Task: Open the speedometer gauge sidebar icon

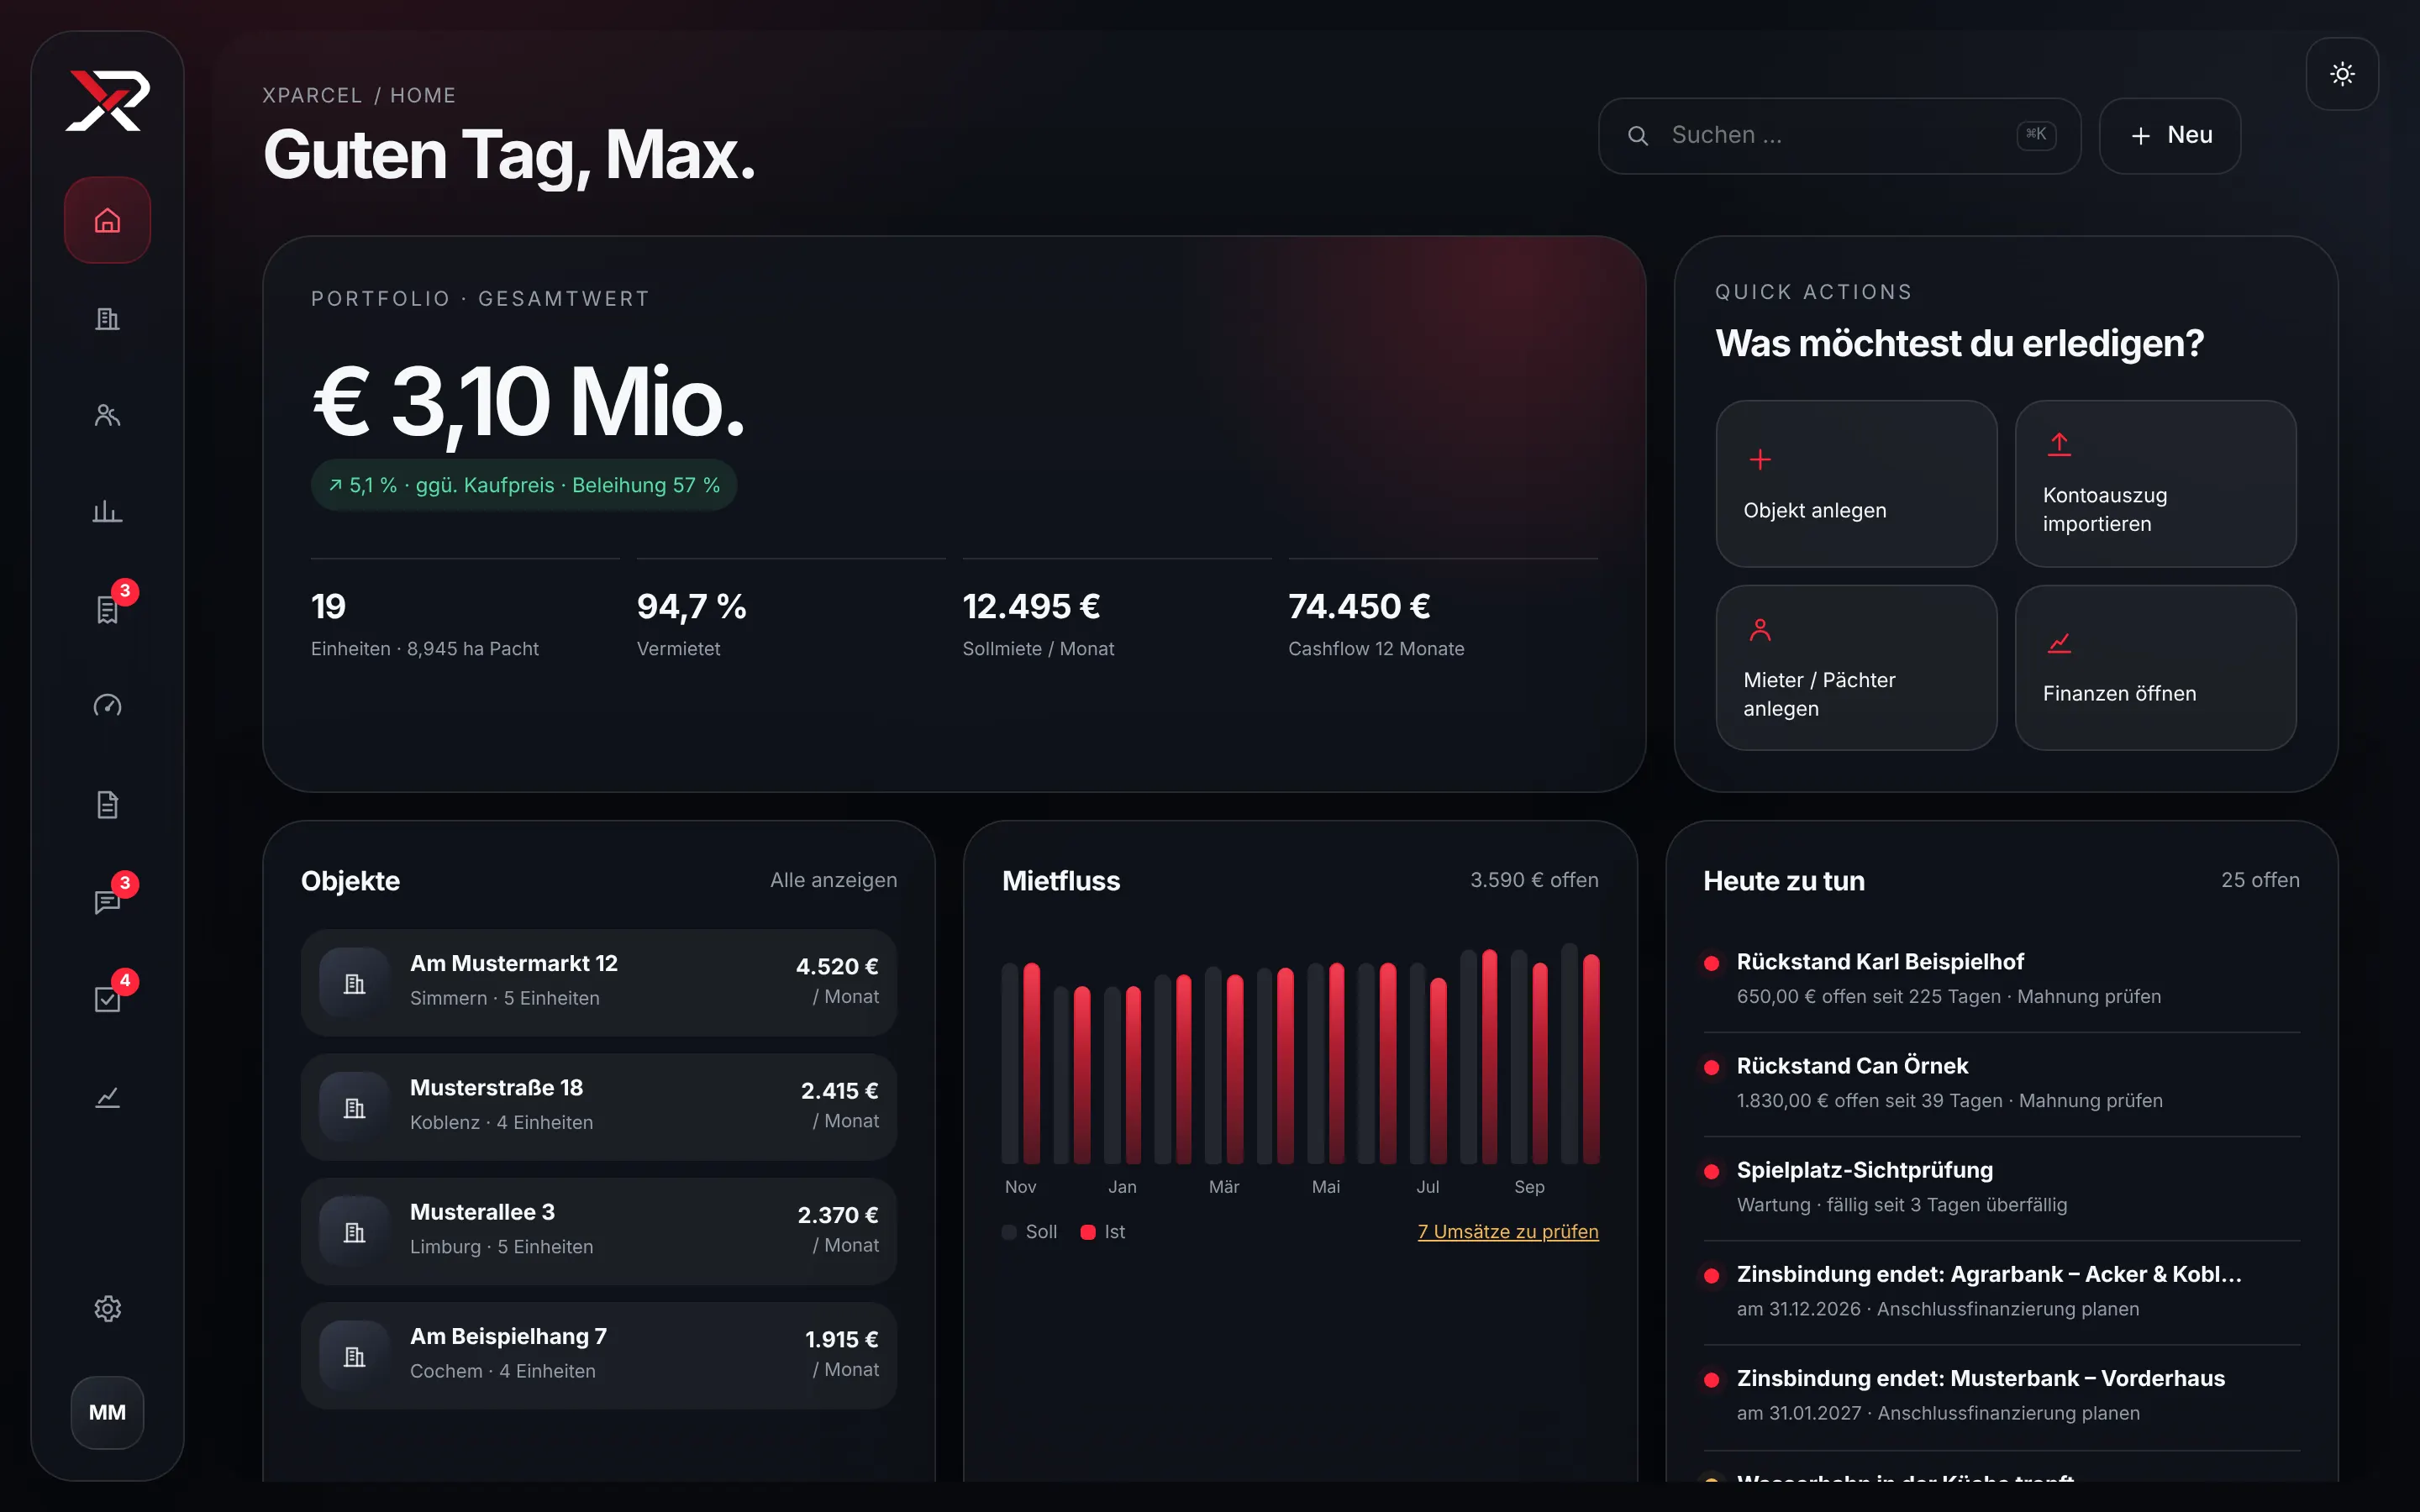Action: pyautogui.click(x=107, y=706)
